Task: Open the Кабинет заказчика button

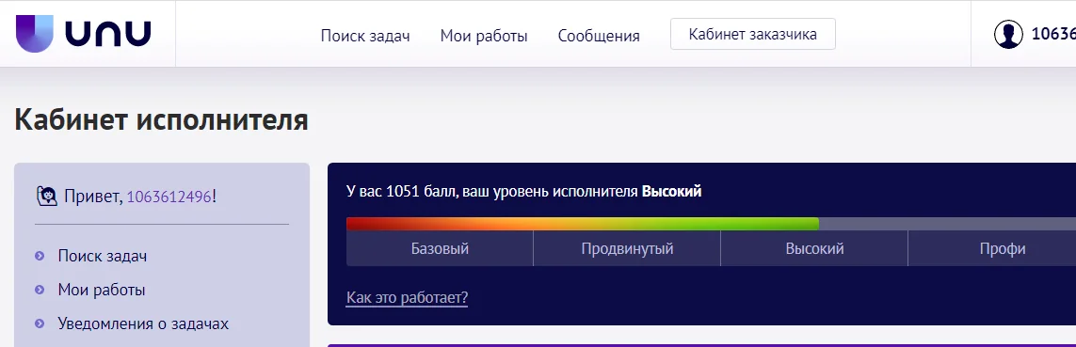Action: click(753, 34)
